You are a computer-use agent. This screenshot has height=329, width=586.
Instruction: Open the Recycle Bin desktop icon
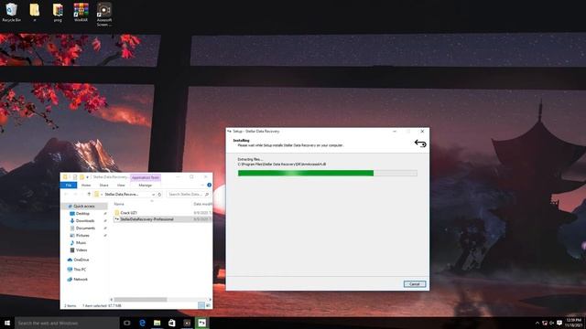click(11, 12)
